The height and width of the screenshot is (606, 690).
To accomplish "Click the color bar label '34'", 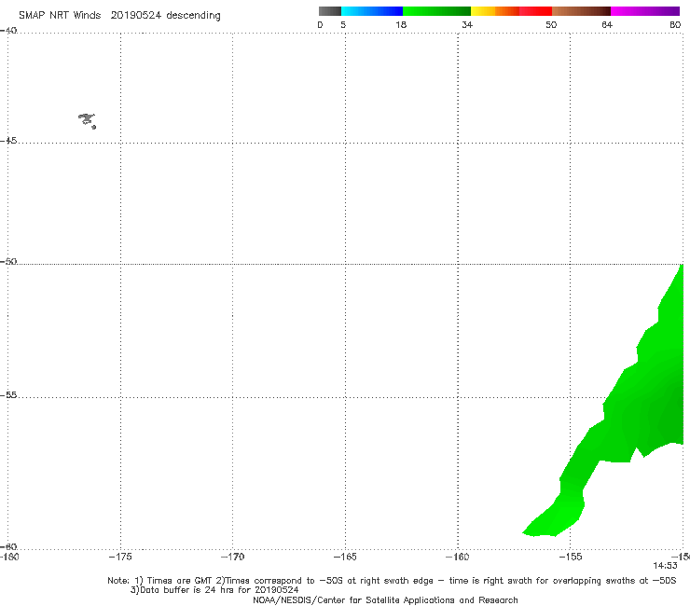I will click(467, 24).
